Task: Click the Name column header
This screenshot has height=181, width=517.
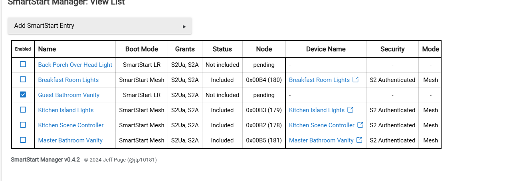Action: point(47,49)
